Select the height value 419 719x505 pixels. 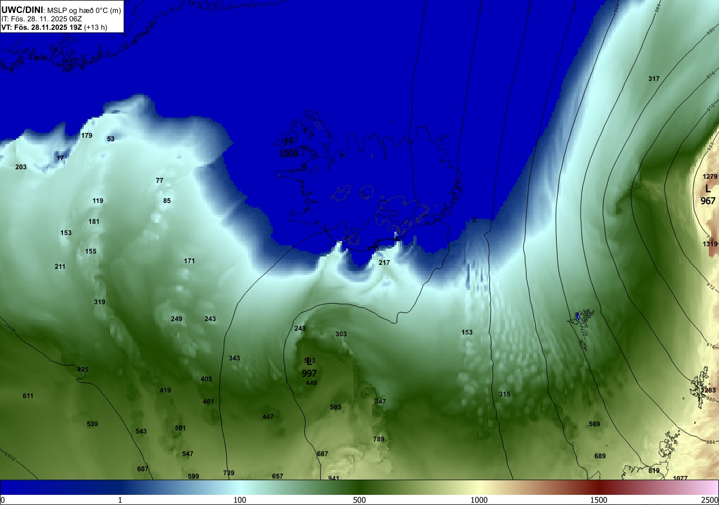tap(165, 390)
